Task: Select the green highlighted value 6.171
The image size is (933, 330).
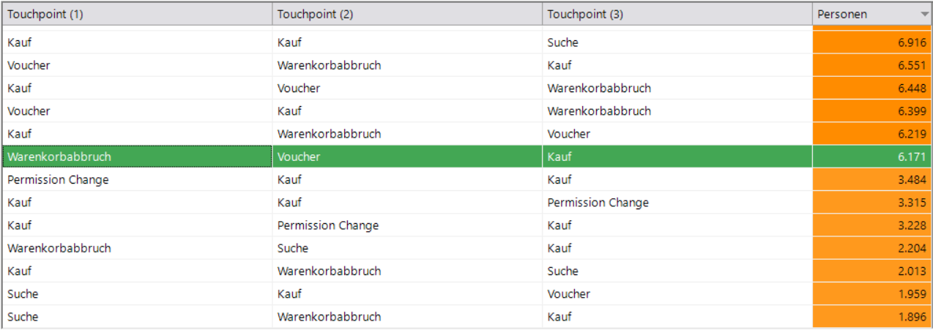Action: point(872,157)
